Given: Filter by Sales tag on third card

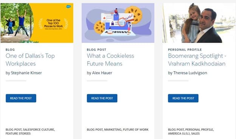Looking at the screenshot, I should pyautogui.click(x=196, y=133).
